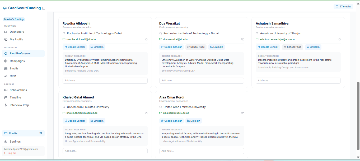360x161 pixels.
Task: Open Ashutosh Samadhiya's LinkedIn
Action: [x=313, y=47]
